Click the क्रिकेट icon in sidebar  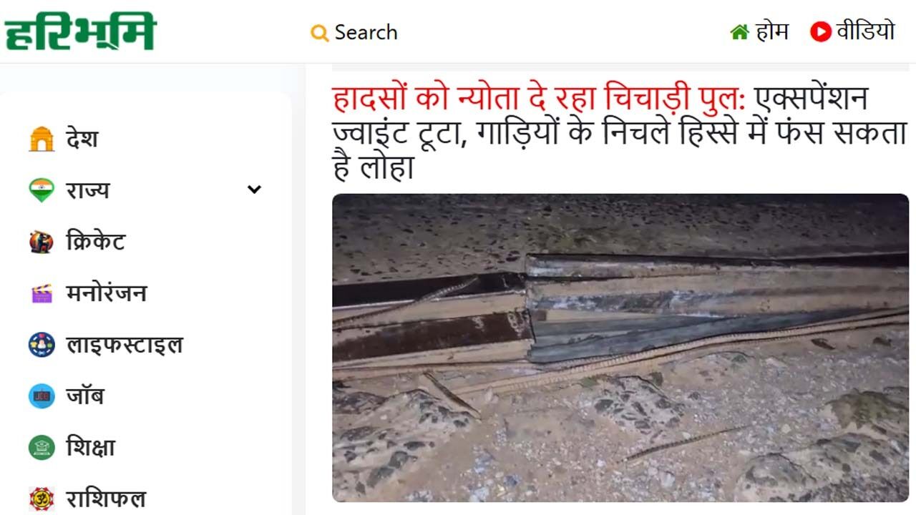point(42,242)
